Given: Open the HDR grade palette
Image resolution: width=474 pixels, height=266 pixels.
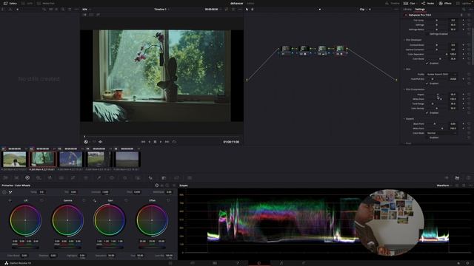Looking at the screenshot, I should point(39,178).
